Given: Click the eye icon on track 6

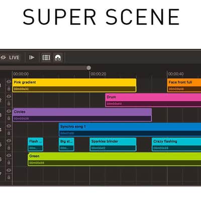Looking at the screenshot, I should [x=9, y=155].
